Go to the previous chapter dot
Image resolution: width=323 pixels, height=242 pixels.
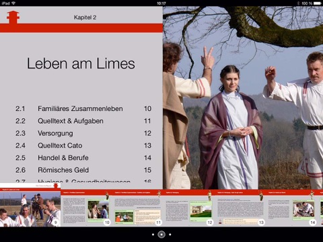click(x=153, y=235)
